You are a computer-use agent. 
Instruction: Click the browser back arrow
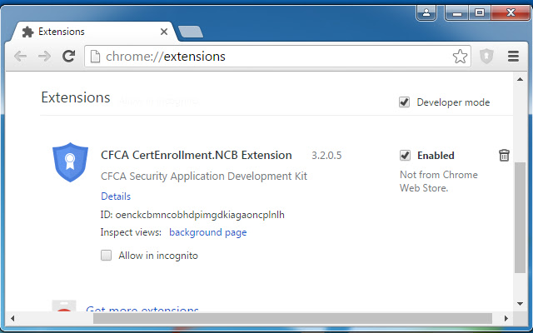20,56
